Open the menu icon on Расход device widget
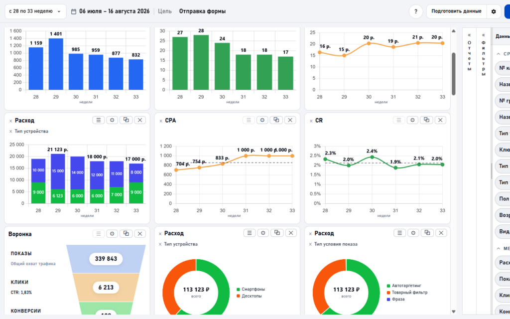 (x=99, y=120)
